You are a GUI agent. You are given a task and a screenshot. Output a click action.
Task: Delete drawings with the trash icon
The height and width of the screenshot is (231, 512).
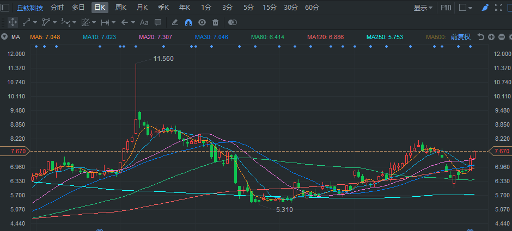[215, 22]
